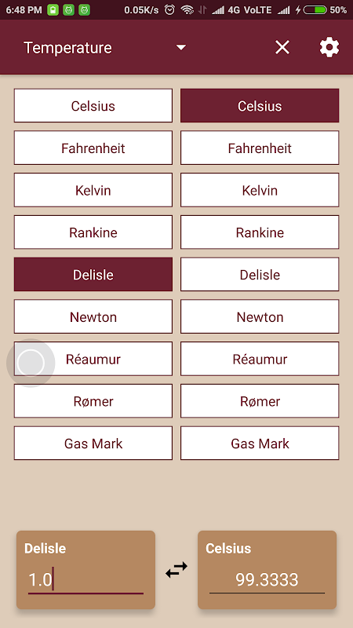Tap the floating circular assistive touch button

31,363
